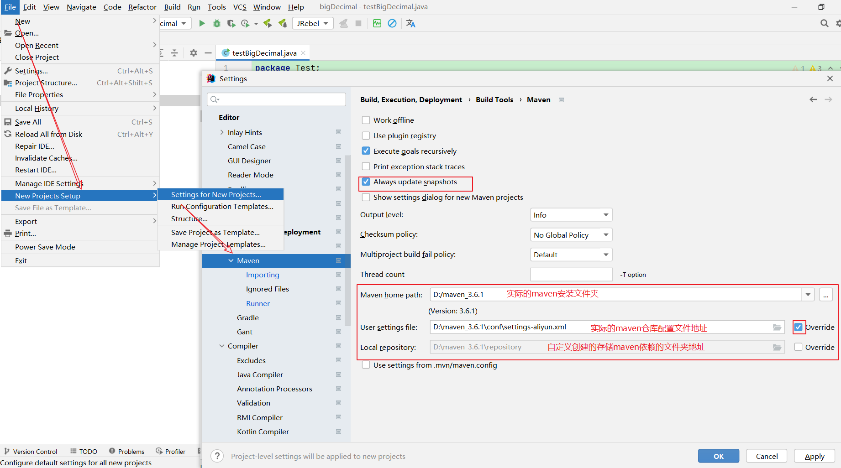
Task: Check Override for Local repository
Action: click(798, 347)
